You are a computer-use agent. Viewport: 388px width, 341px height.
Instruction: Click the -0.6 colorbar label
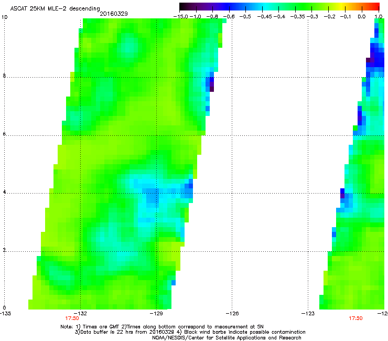[x=229, y=17]
